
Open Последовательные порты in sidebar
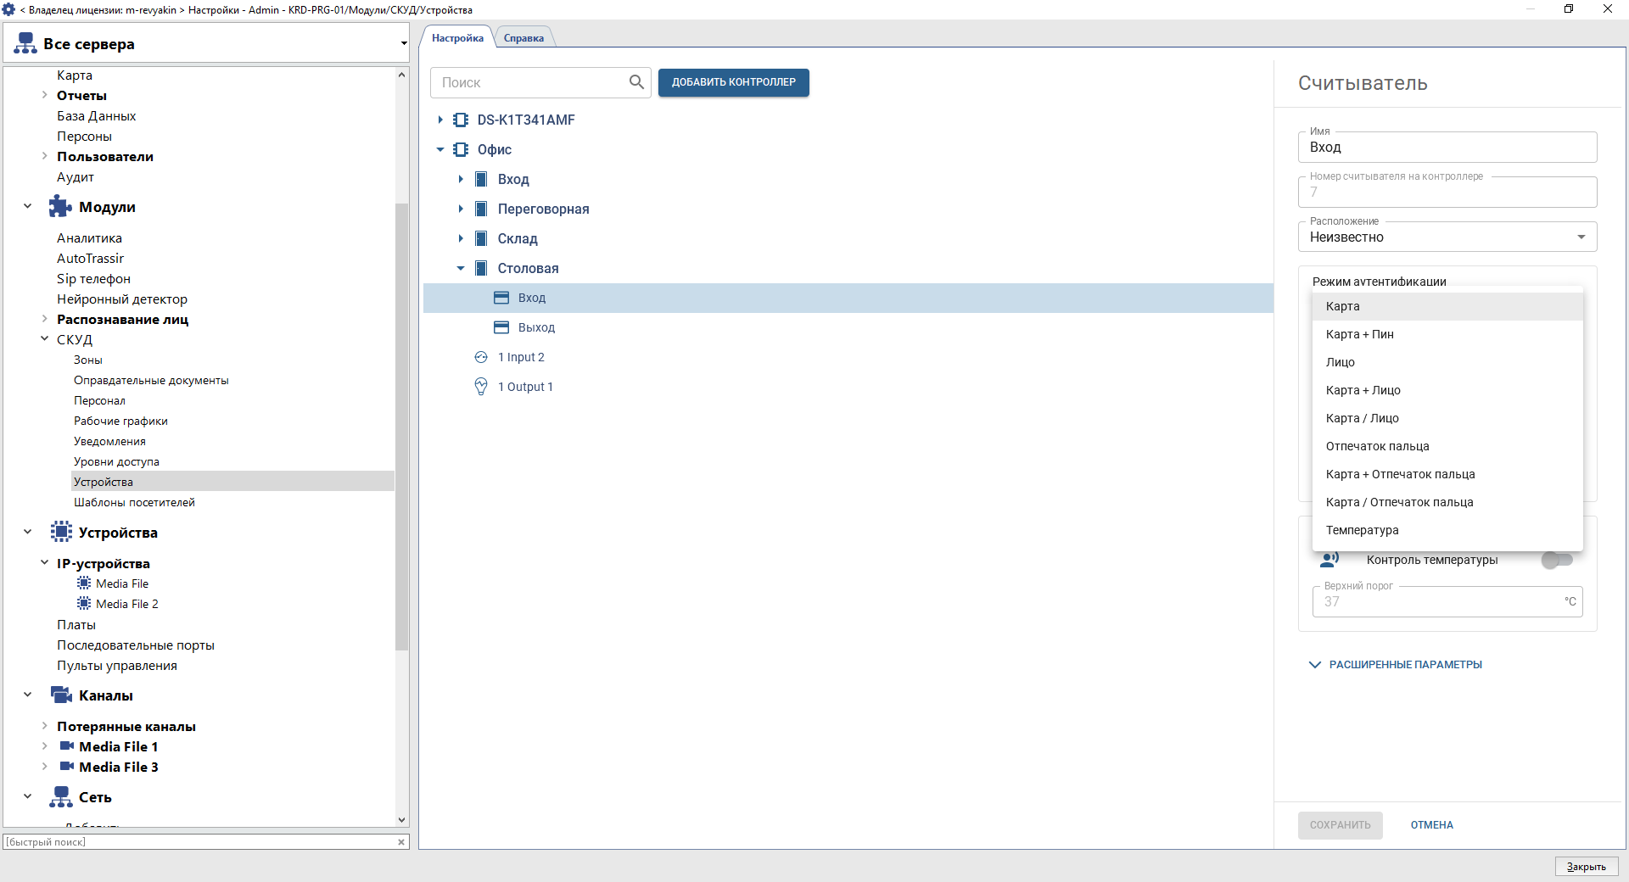(136, 645)
